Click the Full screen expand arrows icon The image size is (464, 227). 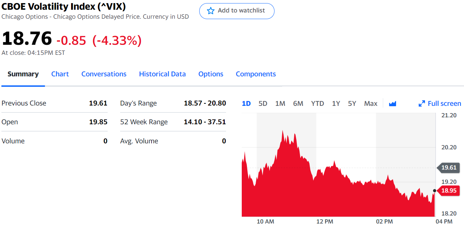pos(422,103)
